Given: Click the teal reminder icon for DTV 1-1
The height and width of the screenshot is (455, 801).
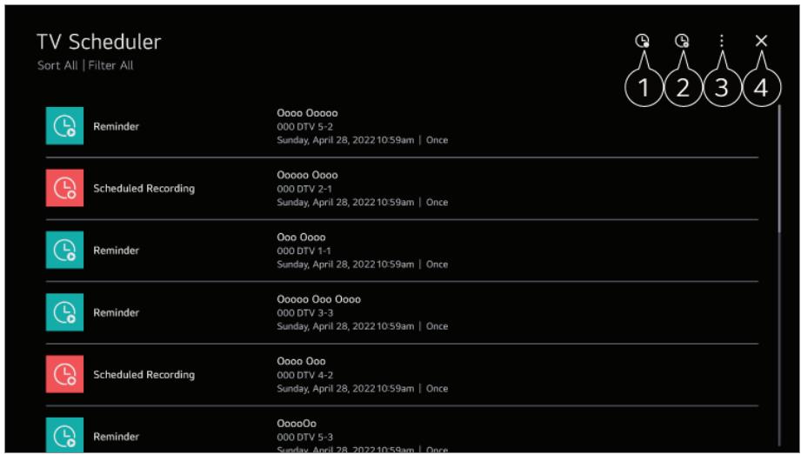Looking at the screenshot, I should coord(64,251).
